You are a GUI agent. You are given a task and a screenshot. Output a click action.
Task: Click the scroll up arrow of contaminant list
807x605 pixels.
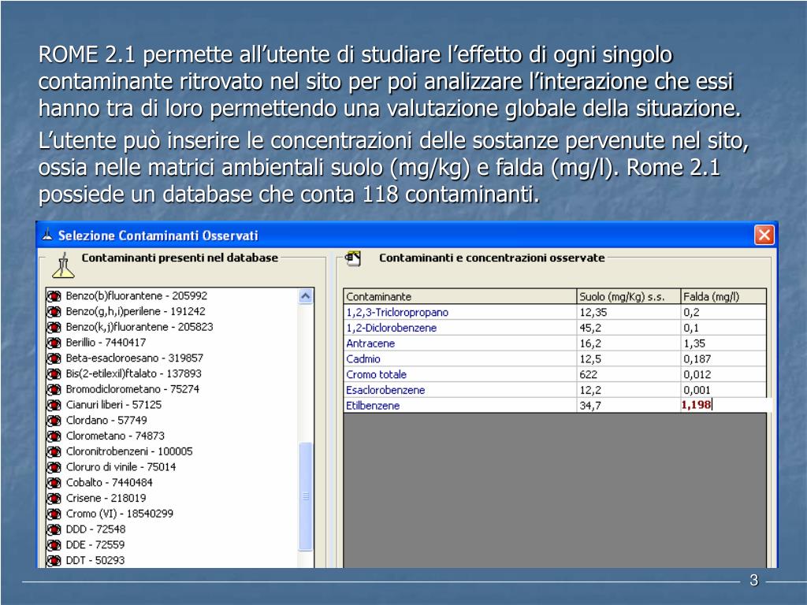tap(305, 296)
